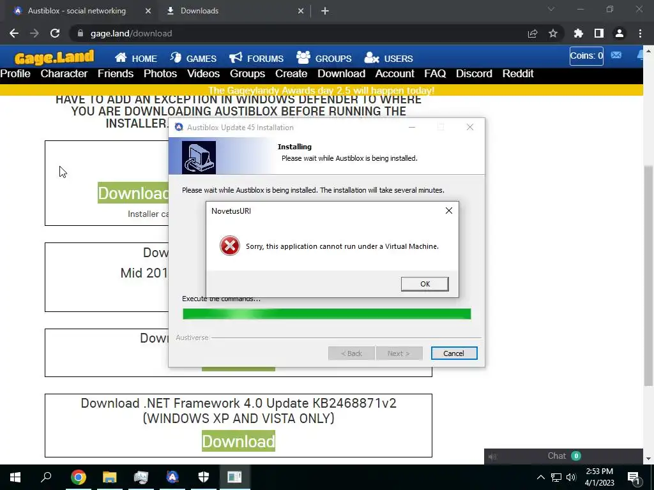Click the first green Download button beside installer

pos(133,193)
